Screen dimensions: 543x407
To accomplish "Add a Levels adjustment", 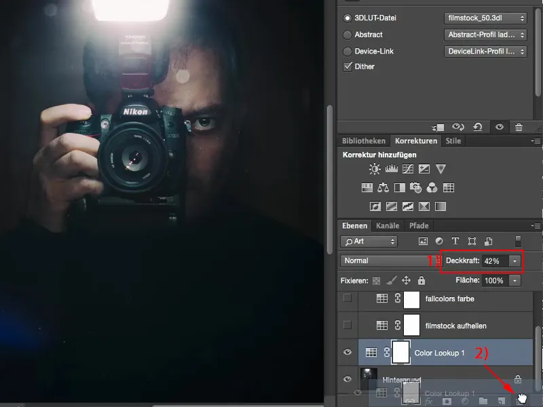I will click(392, 169).
